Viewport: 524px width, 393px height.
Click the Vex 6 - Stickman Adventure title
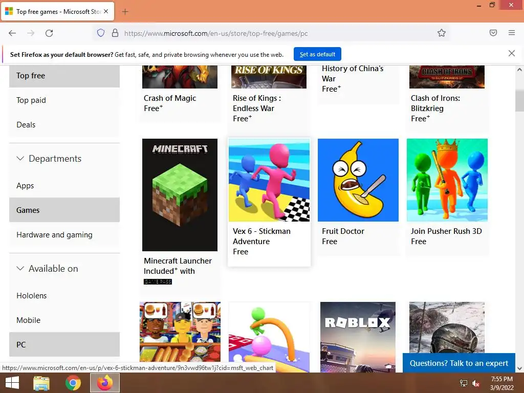pos(261,236)
